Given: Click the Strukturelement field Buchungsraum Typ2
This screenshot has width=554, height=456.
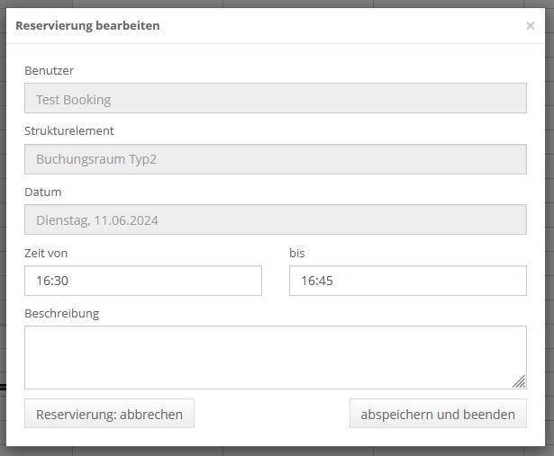Looking at the screenshot, I should [275, 159].
